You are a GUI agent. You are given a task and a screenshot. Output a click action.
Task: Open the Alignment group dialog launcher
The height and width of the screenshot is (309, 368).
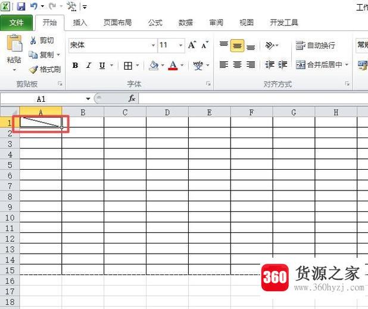347,83
